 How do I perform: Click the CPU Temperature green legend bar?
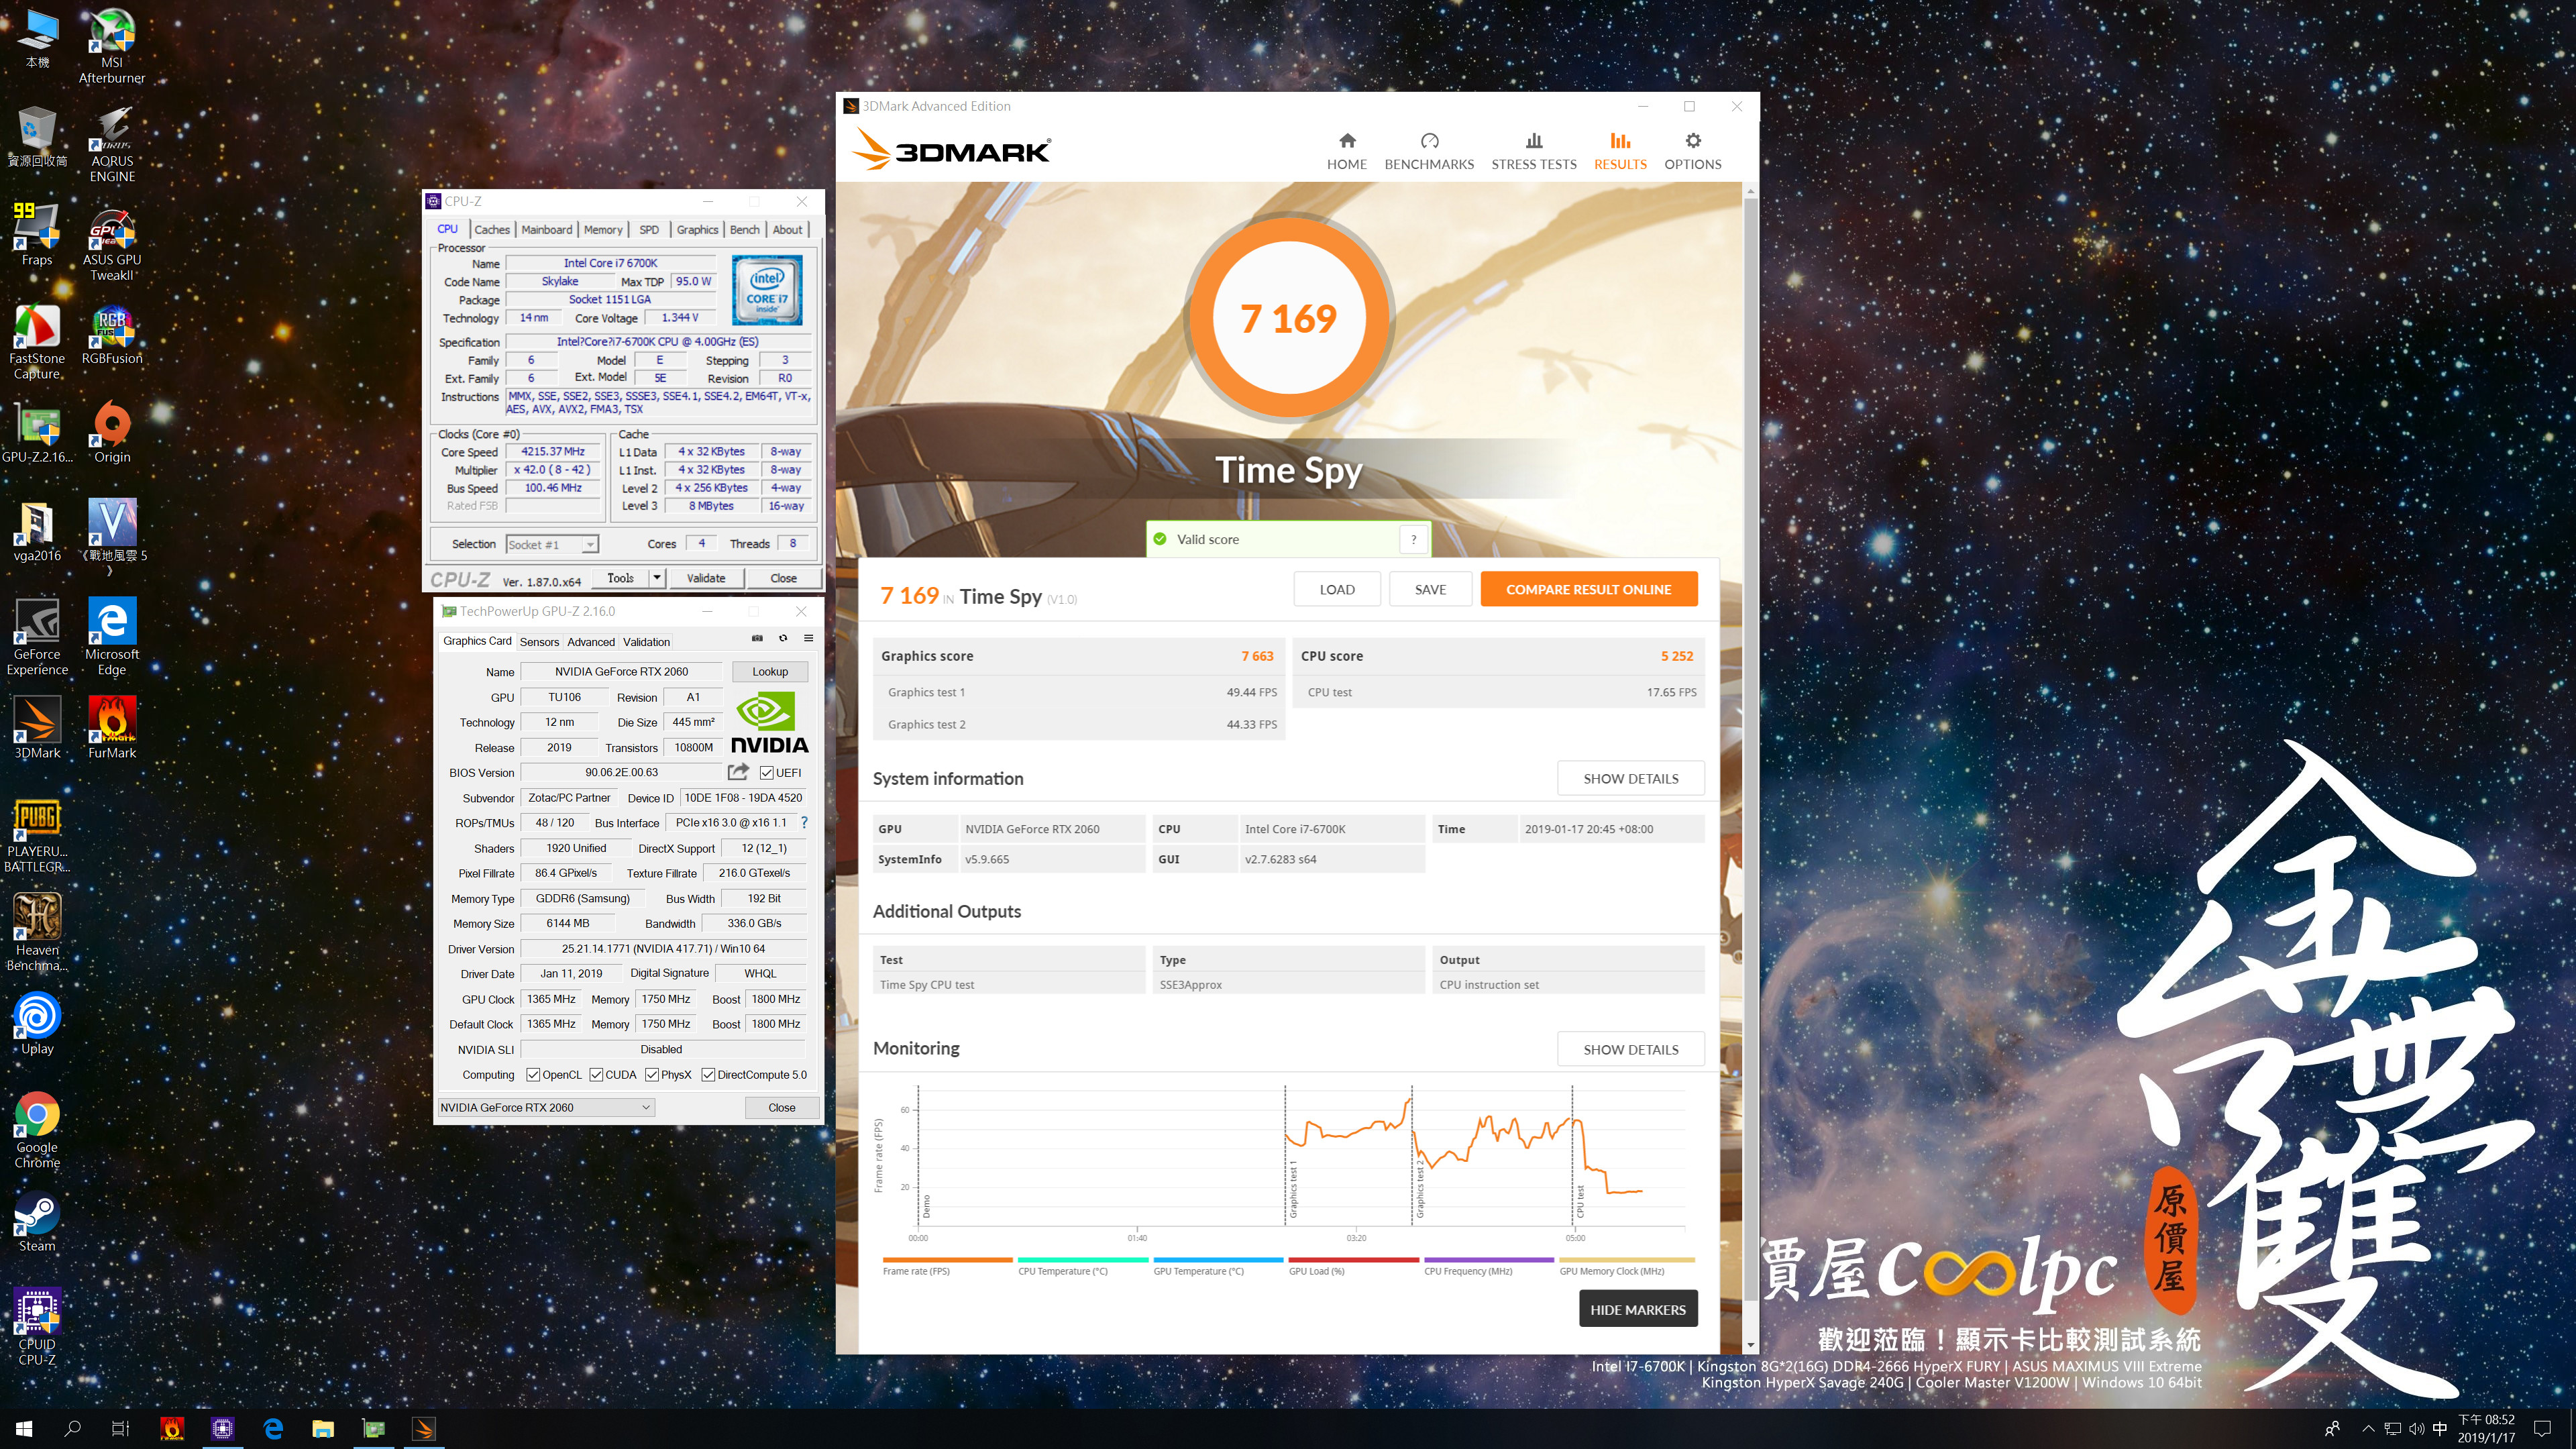click(1083, 1260)
